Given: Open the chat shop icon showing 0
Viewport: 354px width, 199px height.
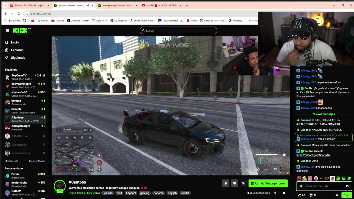Looking at the screenshot, I should [x=313, y=195].
